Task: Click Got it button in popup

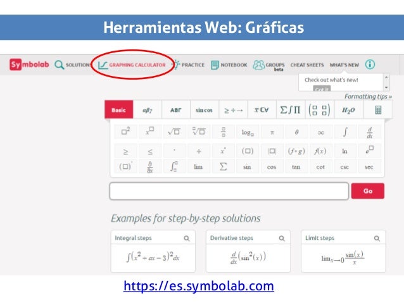Action: click(322, 89)
